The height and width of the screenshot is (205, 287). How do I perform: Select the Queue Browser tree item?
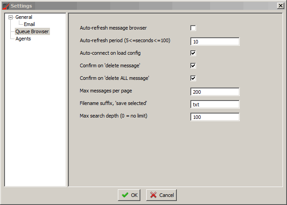[32, 31]
